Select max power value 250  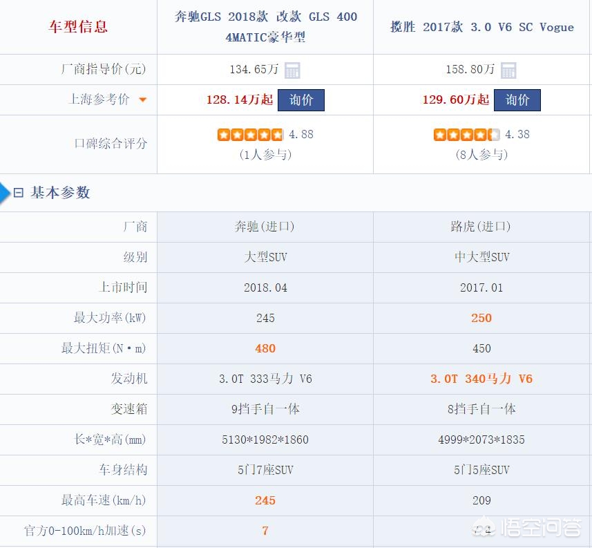[481, 318]
